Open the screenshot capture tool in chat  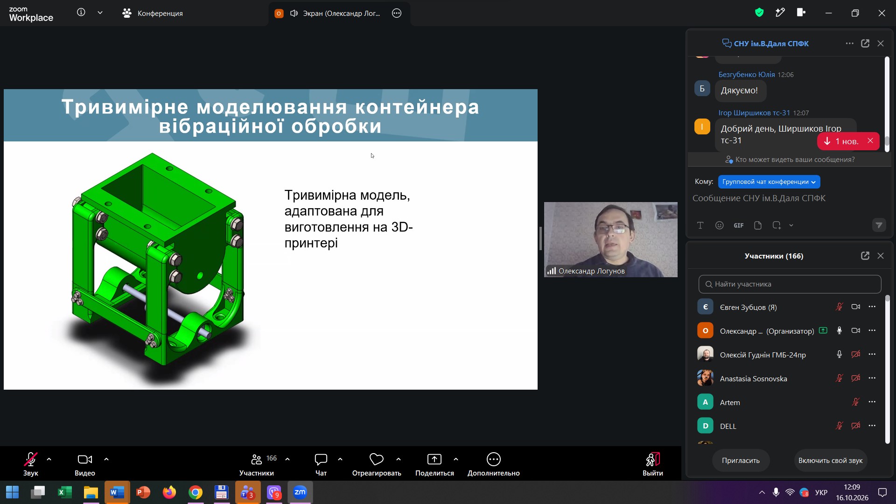(x=777, y=225)
